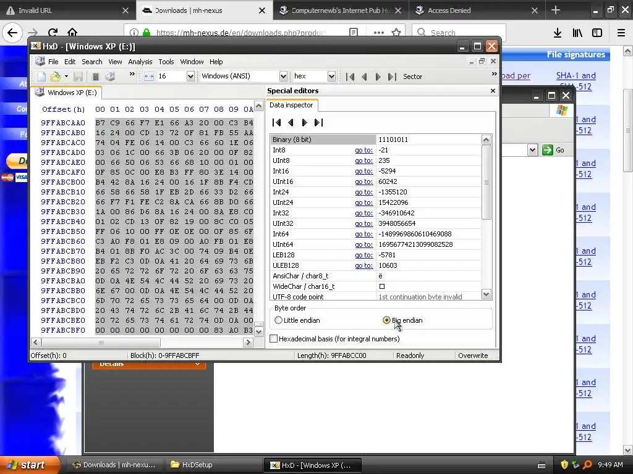Screen dimensions: 633x474
Task: Open Firefox library icon
Action: pyautogui.click(x=577, y=33)
